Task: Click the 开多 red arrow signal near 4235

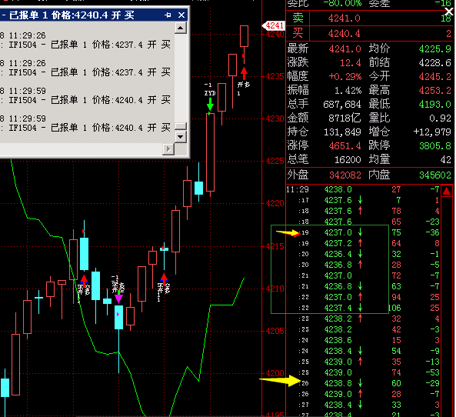Action: [244, 73]
